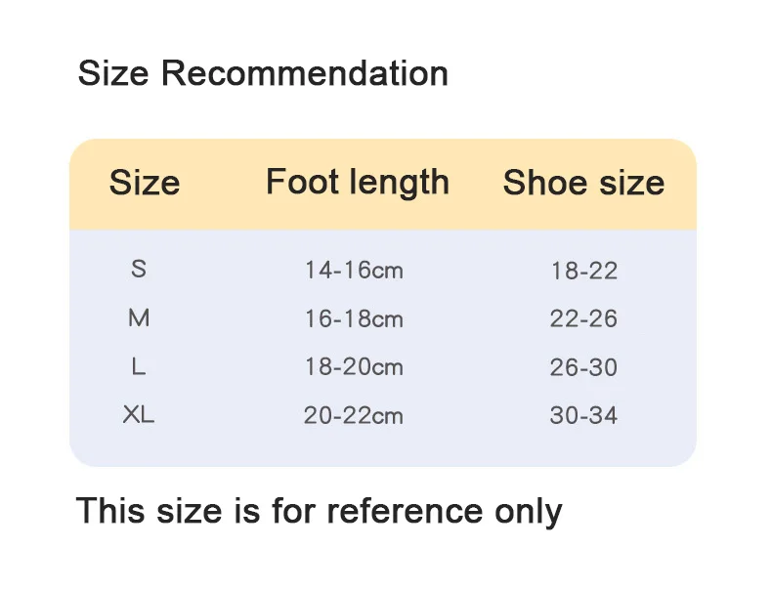This screenshot has height=590, width=772.
Task: Click the word 'This' in the footnote
Action: 110,510
